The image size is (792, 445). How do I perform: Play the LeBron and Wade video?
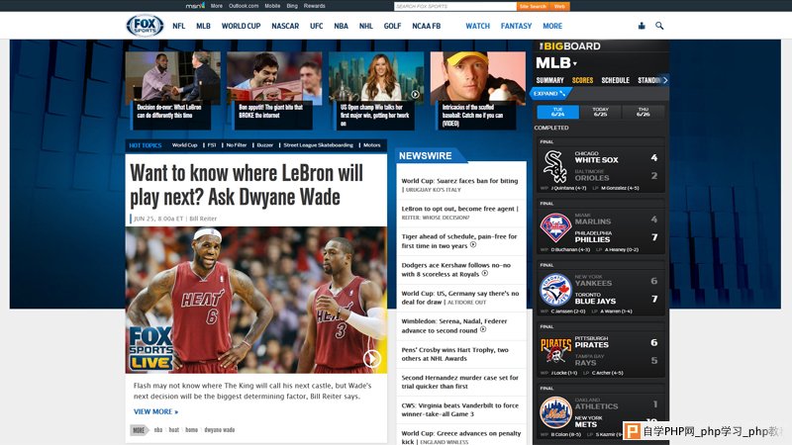(x=372, y=359)
